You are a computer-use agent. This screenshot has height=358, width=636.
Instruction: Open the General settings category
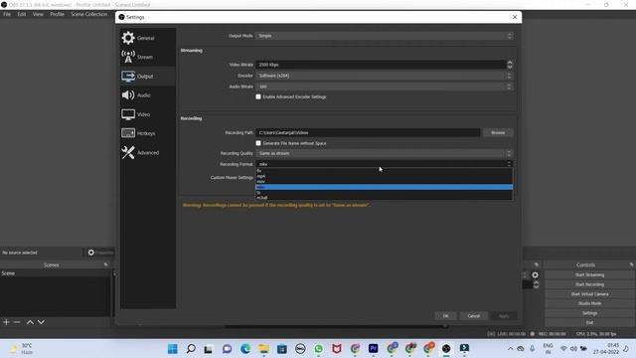tap(148, 38)
